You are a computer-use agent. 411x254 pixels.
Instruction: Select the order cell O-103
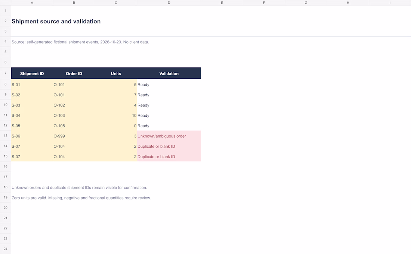coord(74,115)
